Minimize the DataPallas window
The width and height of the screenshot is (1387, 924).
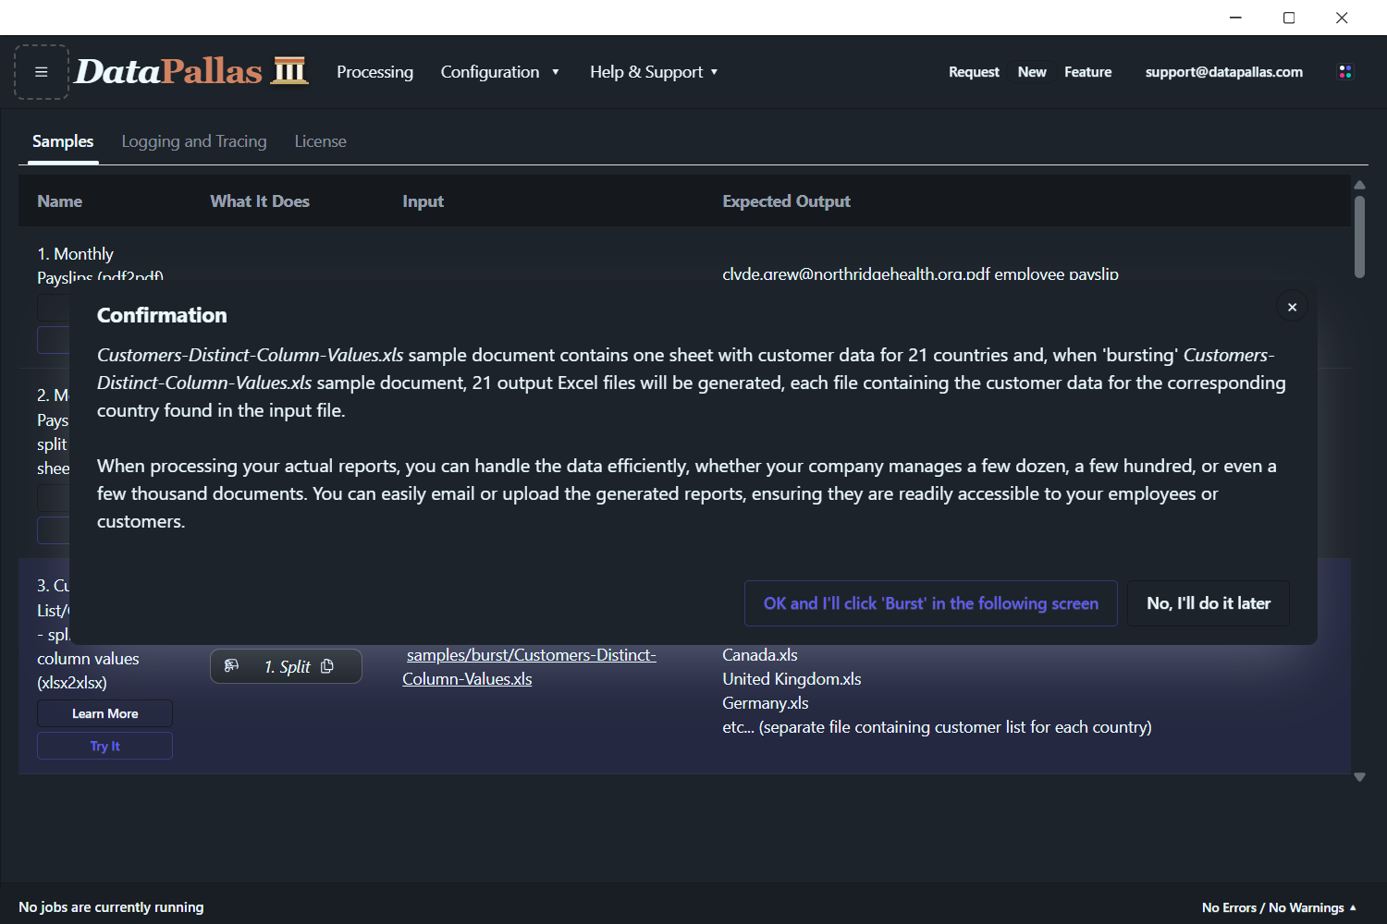click(1235, 18)
